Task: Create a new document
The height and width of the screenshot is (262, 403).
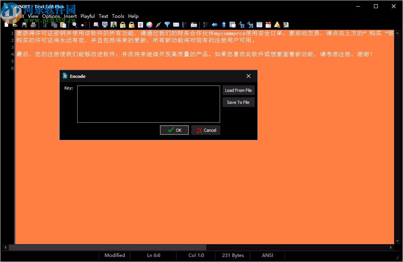Action: tap(5, 24)
